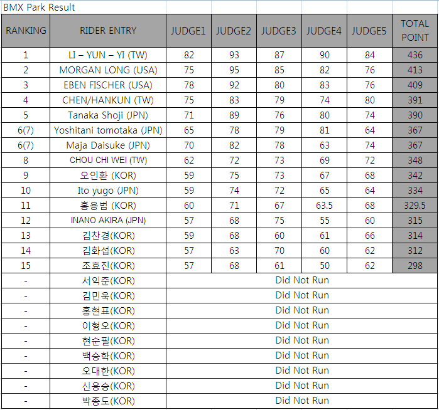Viewport: 439px width, 410px height.
Task: Select rider 홍용범 (KOR)
Action: [108, 206]
